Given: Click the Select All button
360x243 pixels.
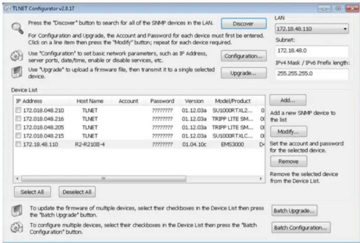Looking at the screenshot, I should (32, 192).
